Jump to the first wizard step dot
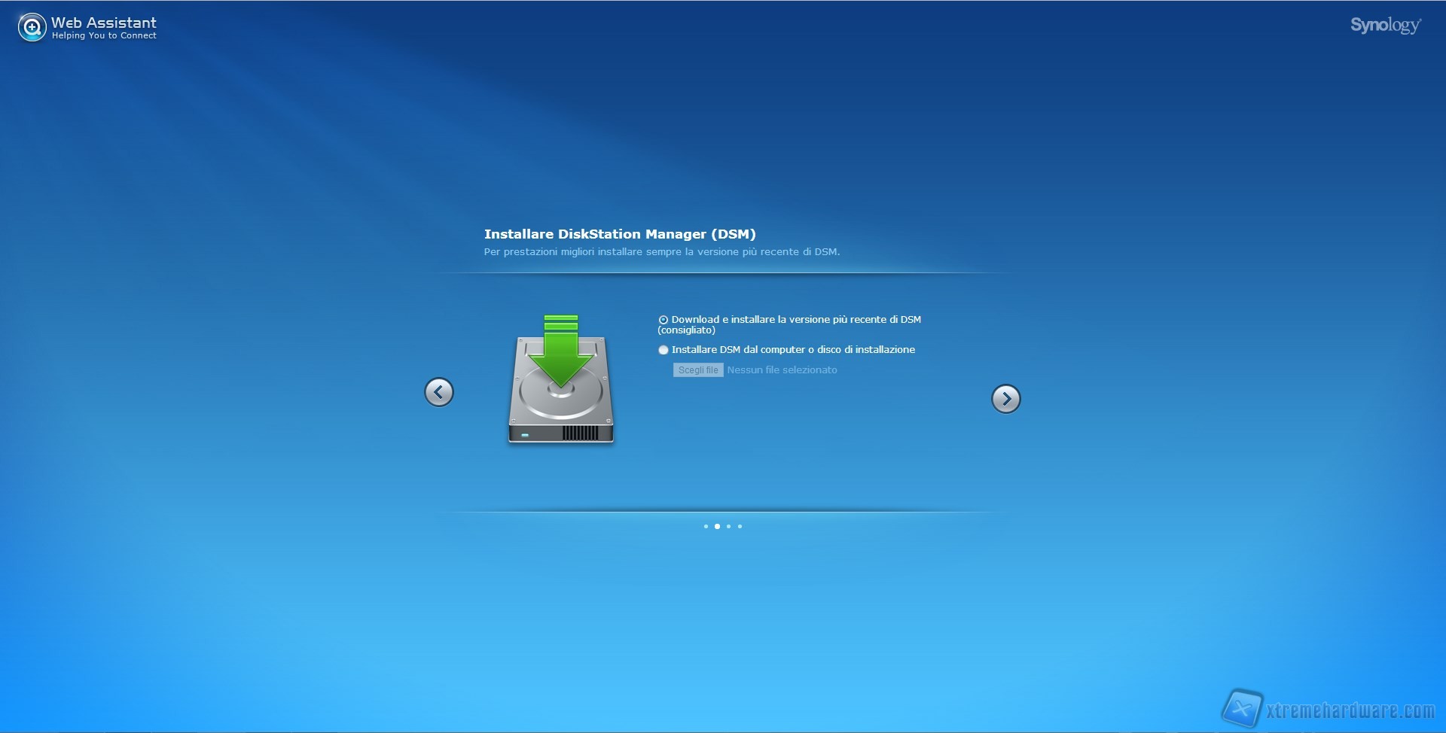 (706, 527)
